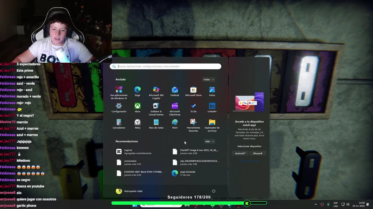Select Android™ device button

pos(240,154)
